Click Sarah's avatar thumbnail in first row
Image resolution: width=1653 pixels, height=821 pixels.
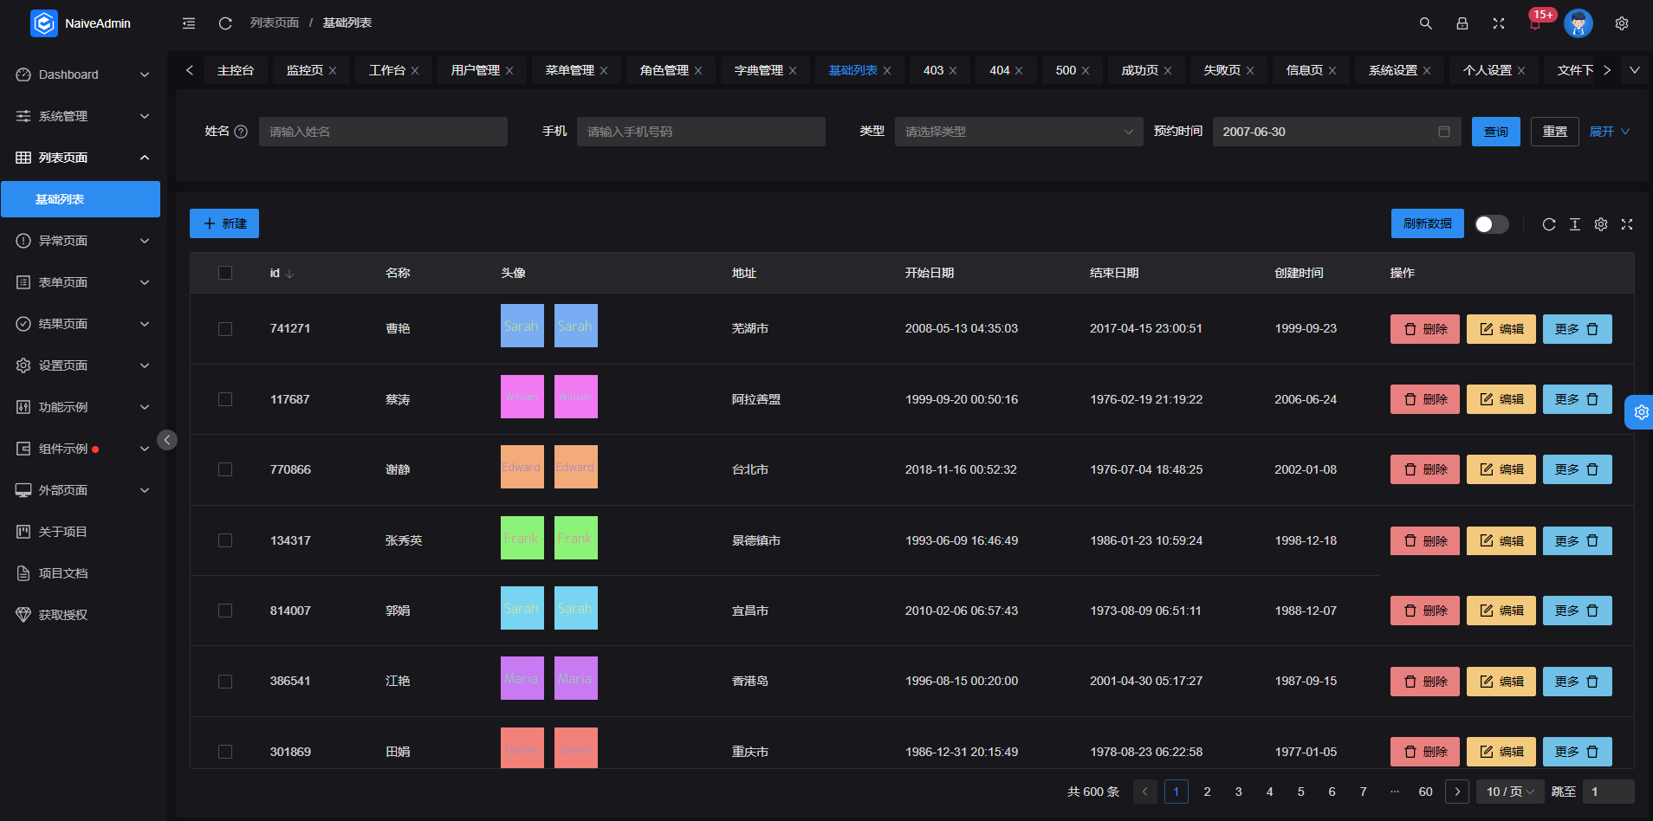(522, 326)
